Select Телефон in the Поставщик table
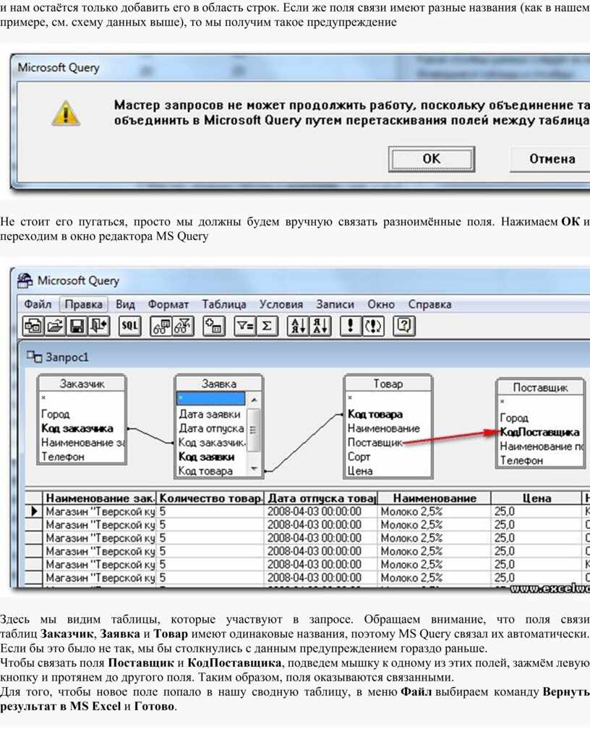Image resolution: width=590 pixels, height=729 pixels. [x=521, y=460]
